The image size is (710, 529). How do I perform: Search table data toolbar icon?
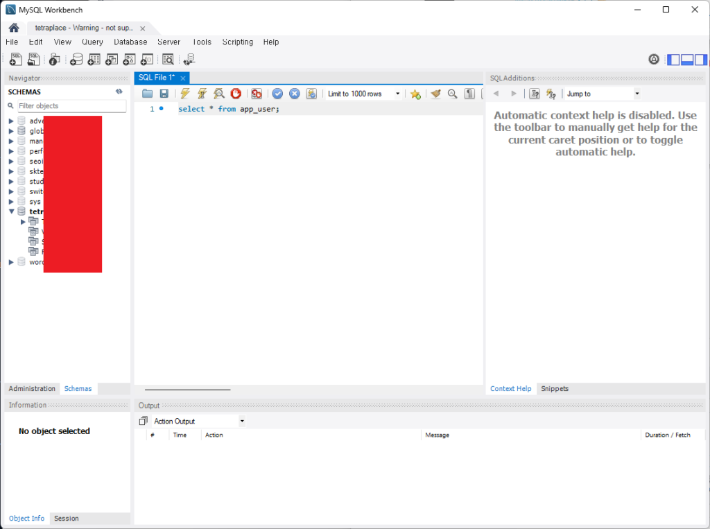click(x=168, y=60)
